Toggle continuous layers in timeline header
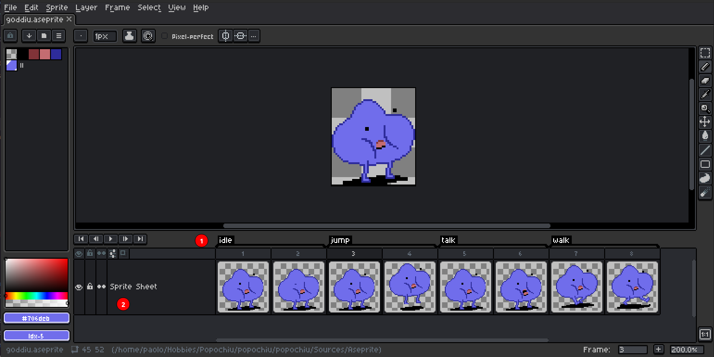The width and height of the screenshot is (714, 357). pyautogui.click(x=101, y=254)
